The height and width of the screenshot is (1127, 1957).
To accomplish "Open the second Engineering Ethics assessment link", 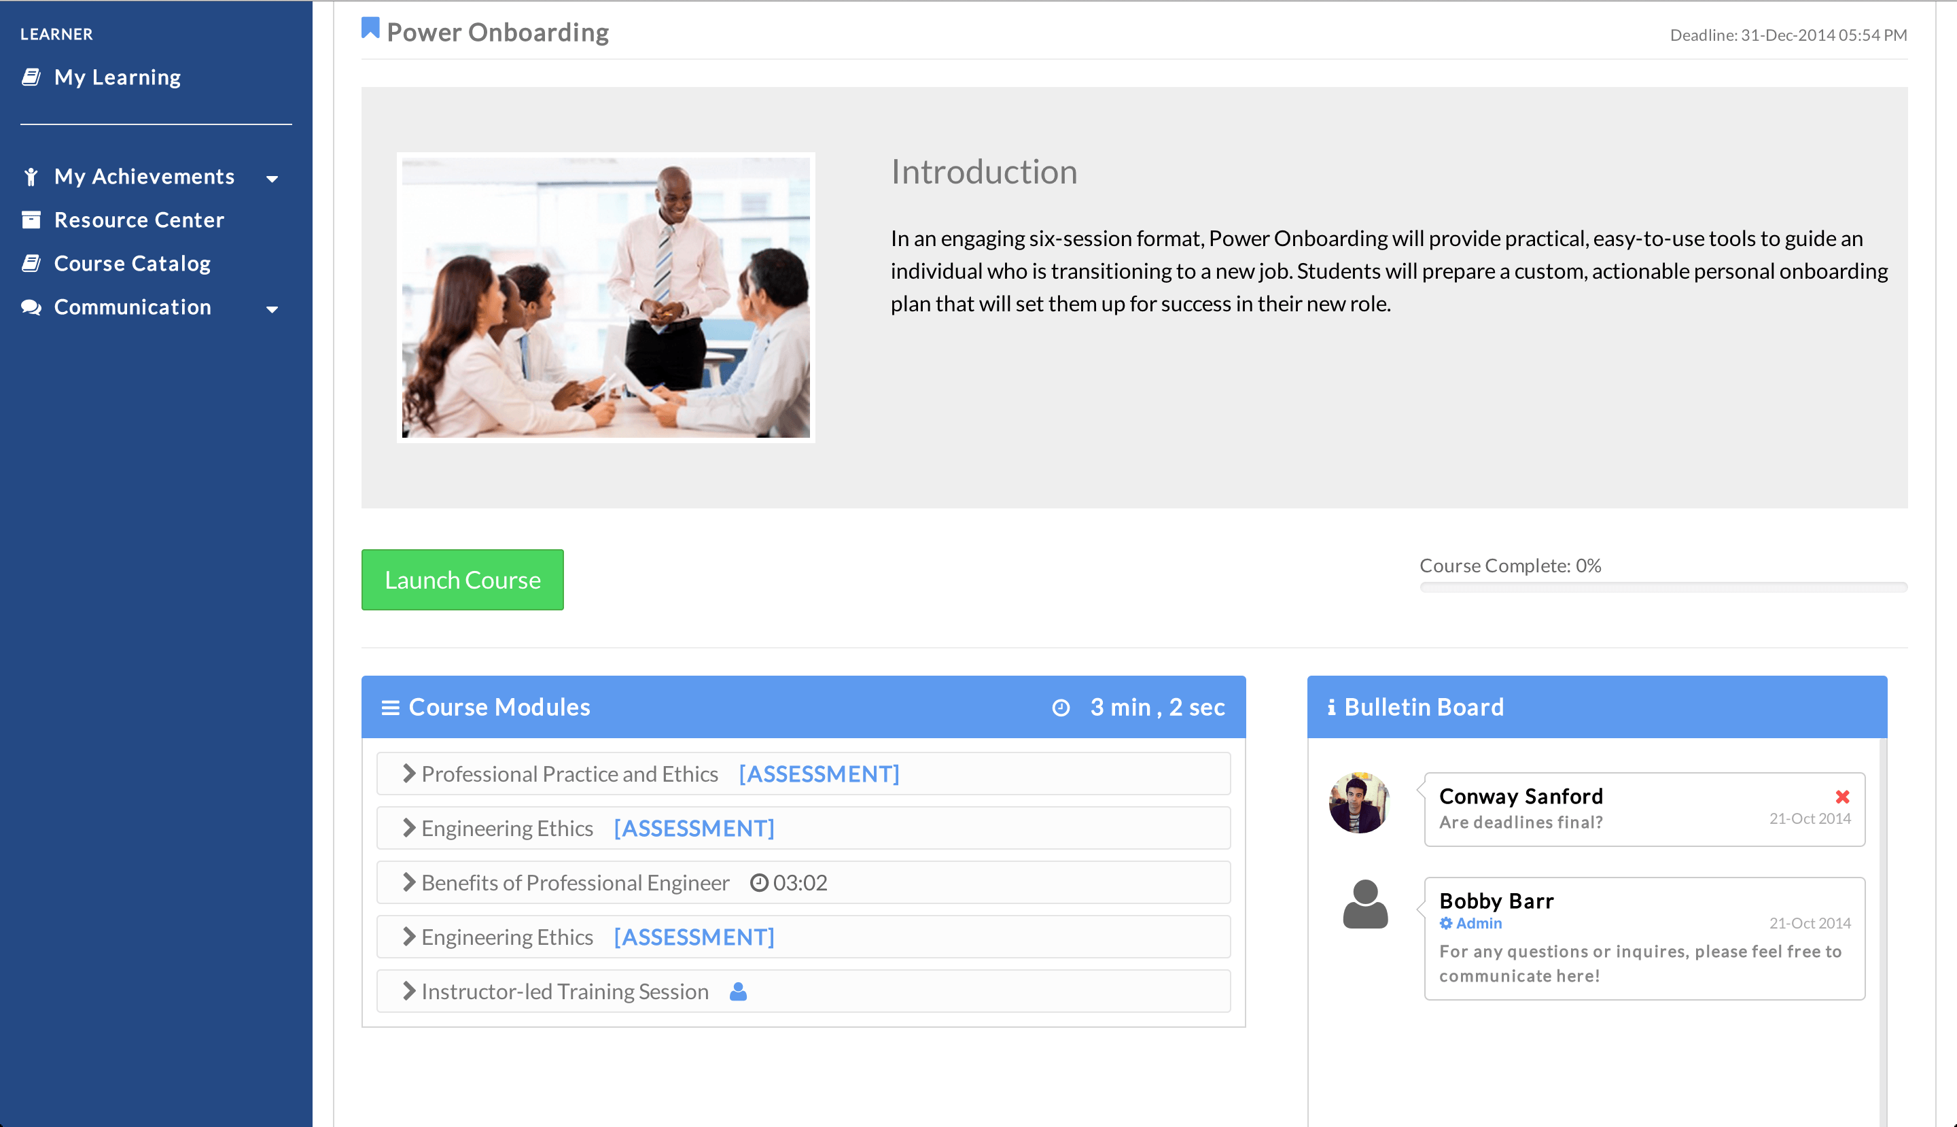I will pos(694,937).
